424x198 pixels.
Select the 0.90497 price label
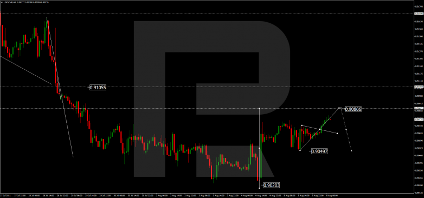[319, 151]
